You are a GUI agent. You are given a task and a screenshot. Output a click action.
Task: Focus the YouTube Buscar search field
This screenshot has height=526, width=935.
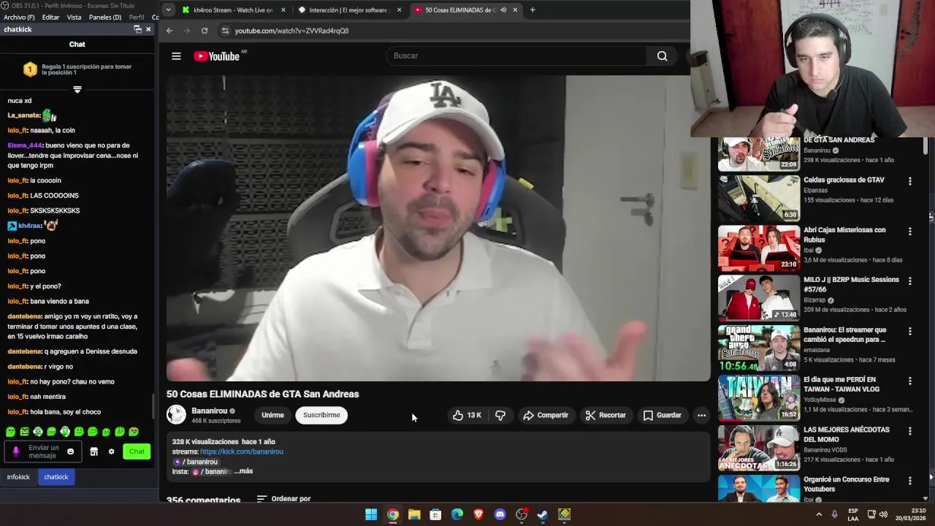[x=516, y=56]
